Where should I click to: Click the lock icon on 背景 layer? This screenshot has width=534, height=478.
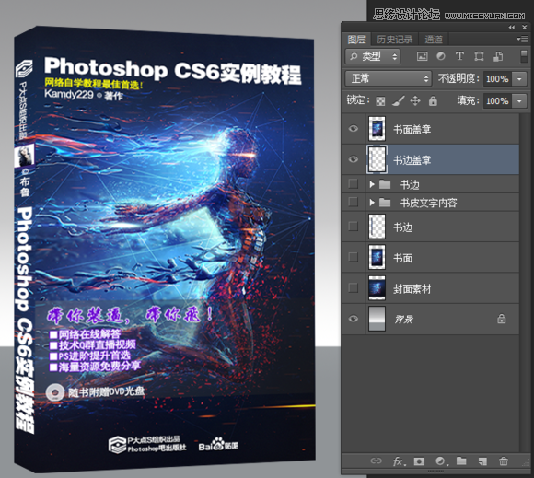501,319
